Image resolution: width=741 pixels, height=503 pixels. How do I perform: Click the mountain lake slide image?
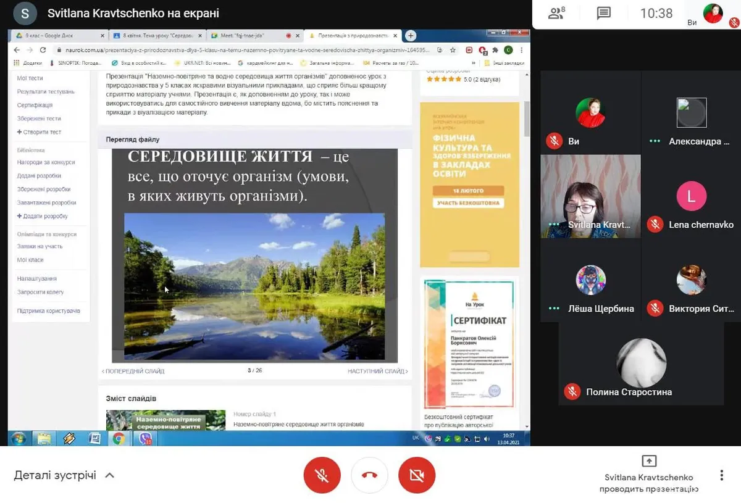point(254,286)
